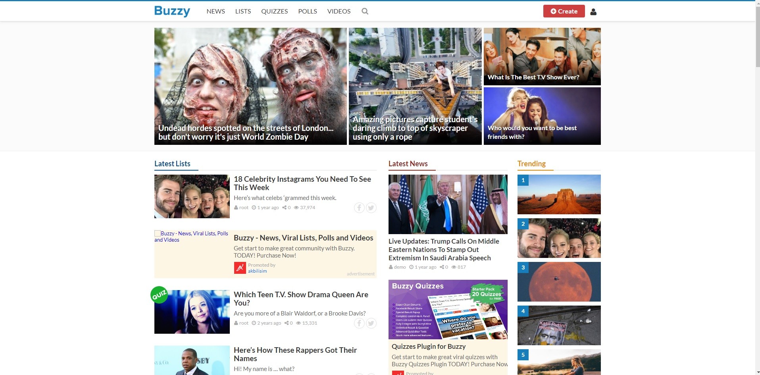Click the Latest News section heading

408,163
